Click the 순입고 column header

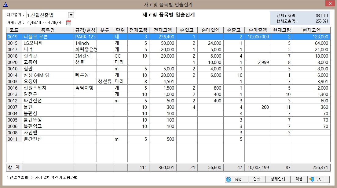[187, 30]
